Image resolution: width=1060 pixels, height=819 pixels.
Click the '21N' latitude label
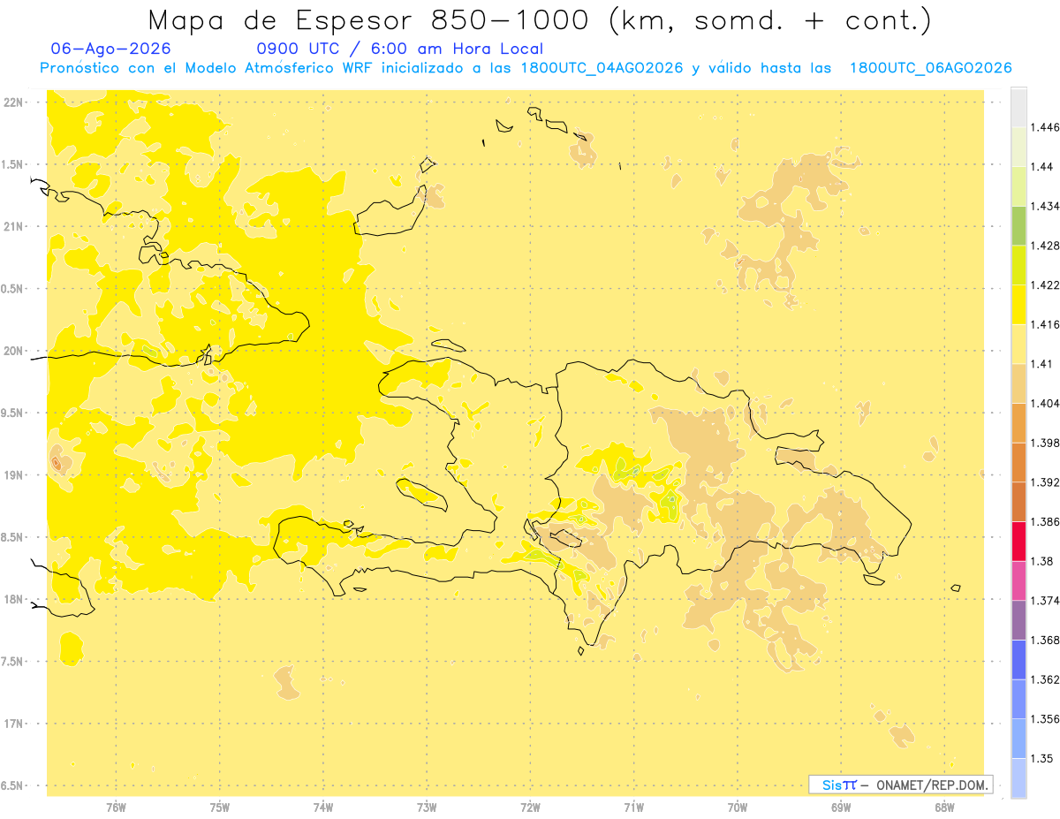click(x=15, y=226)
